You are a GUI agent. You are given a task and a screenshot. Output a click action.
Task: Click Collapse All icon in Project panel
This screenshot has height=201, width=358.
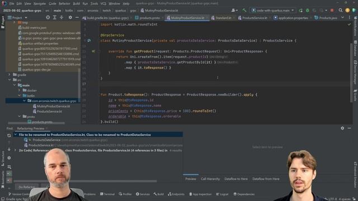coord(62,17)
